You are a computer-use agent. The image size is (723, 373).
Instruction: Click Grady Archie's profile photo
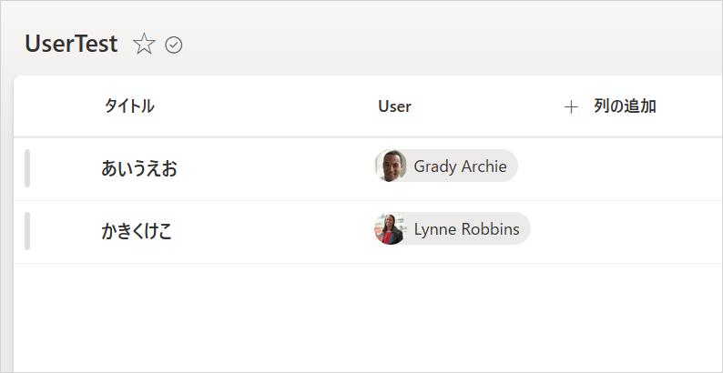point(391,166)
